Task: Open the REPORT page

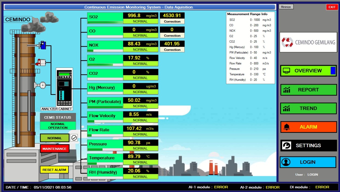Action: click(308, 90)
